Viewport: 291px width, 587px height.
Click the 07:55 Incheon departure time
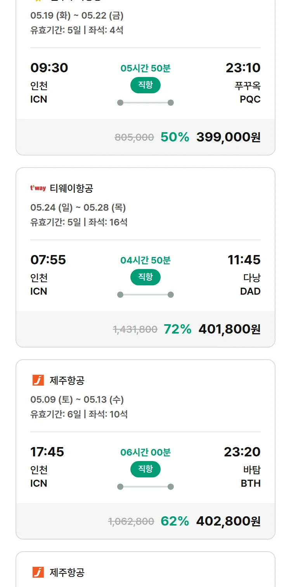[48, 260]
